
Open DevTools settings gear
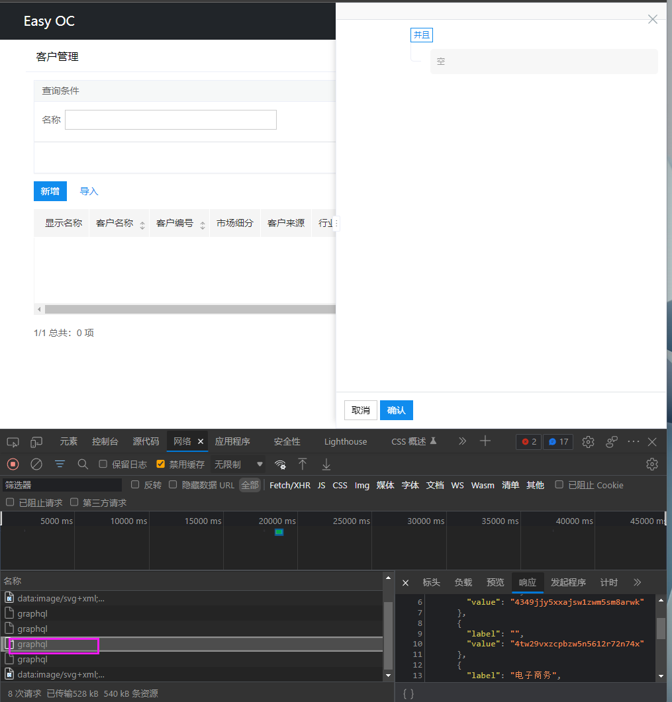coord(588,442)
